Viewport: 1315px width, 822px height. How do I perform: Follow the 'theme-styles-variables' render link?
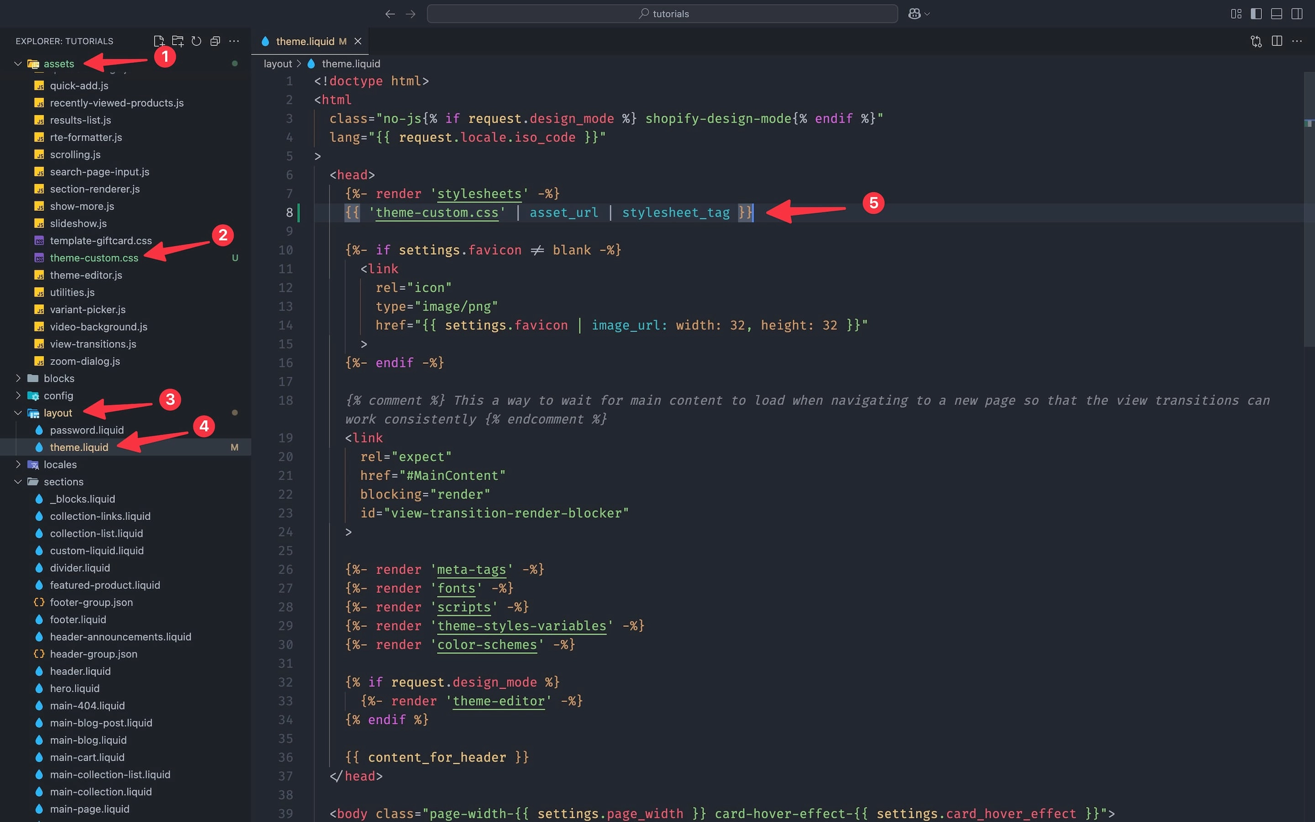(521, 626)
